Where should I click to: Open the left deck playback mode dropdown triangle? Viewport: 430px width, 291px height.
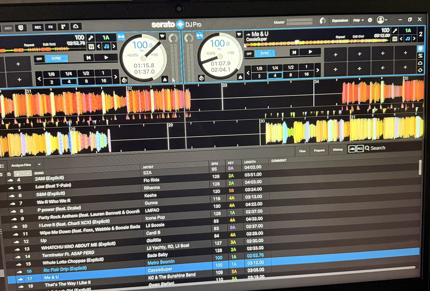[162, 36]
